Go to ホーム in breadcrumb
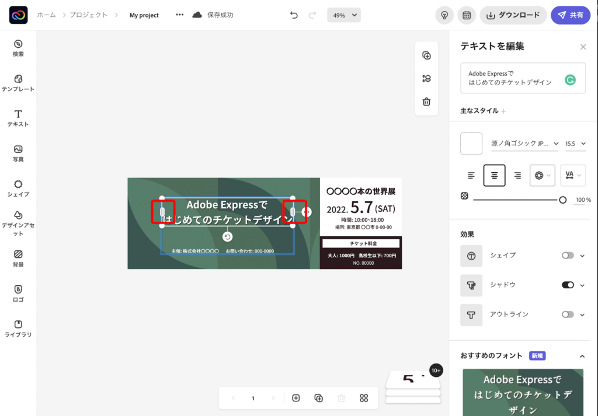 pyautogui.click(x=46, y=15)
